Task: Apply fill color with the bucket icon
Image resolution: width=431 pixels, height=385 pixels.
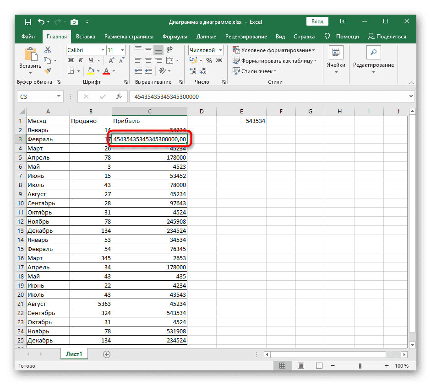Action: click(x=91, y=70)
